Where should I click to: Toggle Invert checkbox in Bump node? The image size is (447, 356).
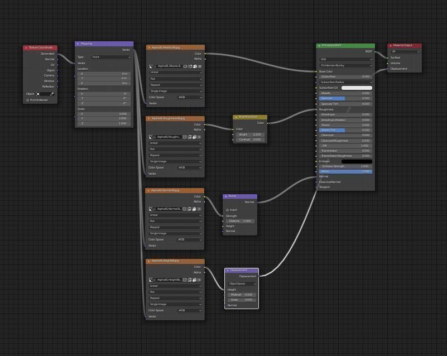coord(228,210)
